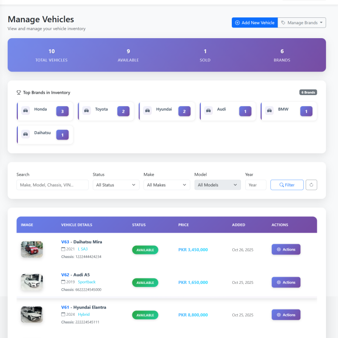
Task: Click the Daihatsu brand car icon
Action: [x=26, y=134]
